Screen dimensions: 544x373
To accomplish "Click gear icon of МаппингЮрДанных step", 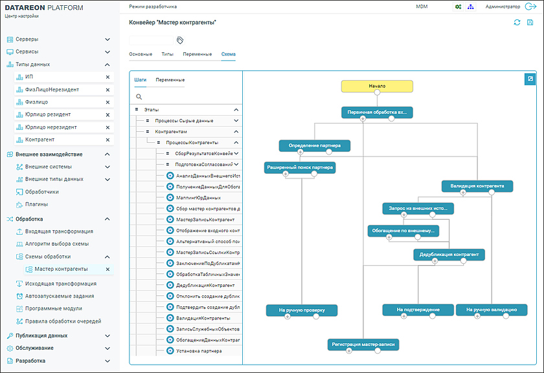I will [x=170, y=198].
